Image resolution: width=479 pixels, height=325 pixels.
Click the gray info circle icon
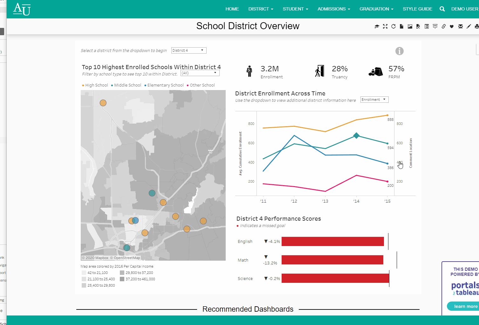pos(399,51)
